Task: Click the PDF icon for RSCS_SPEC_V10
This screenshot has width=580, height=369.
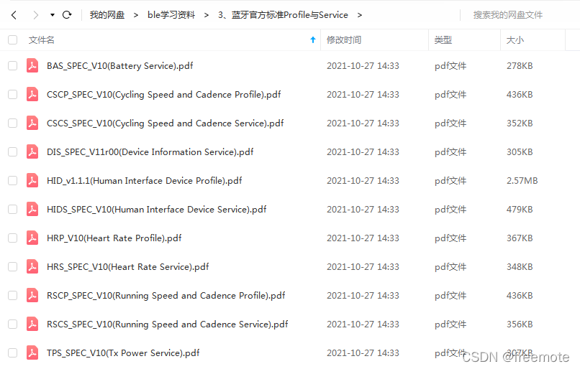Action: (32, 324)
